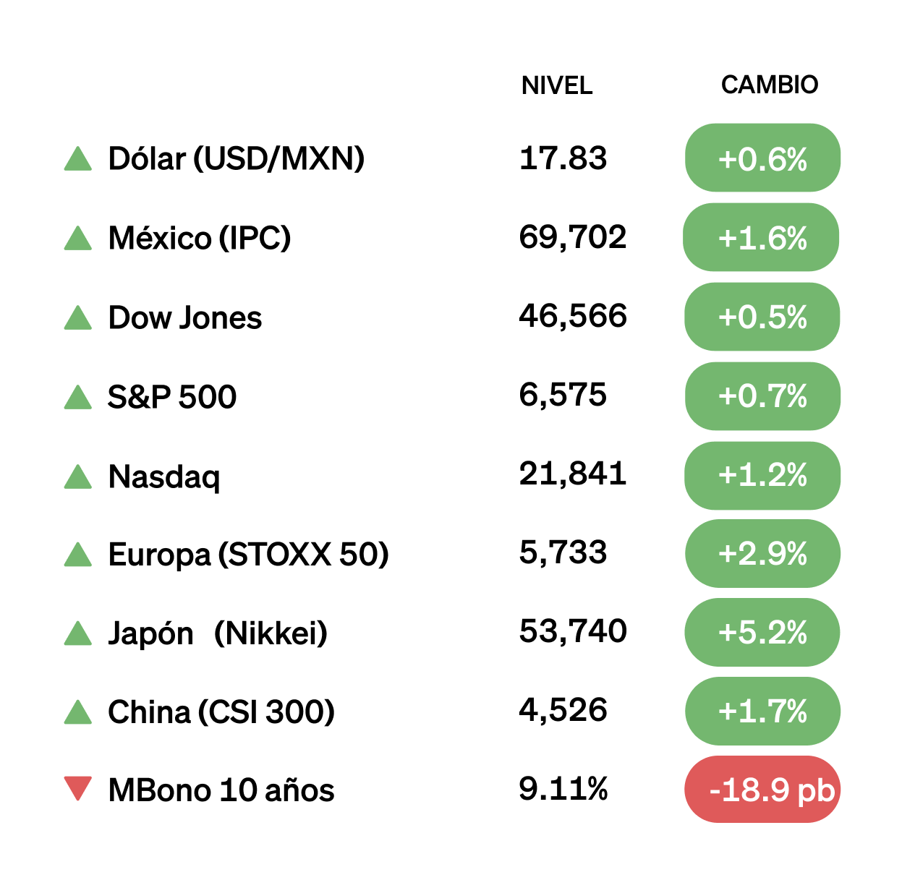Click the NIVEL column header
This screenshot has height=880, width=902.
pyautogui.click(x=557, y=85)
